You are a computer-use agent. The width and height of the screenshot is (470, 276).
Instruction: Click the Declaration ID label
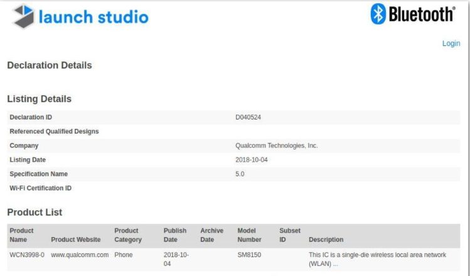pyautogui.click(x=31, y=117)
